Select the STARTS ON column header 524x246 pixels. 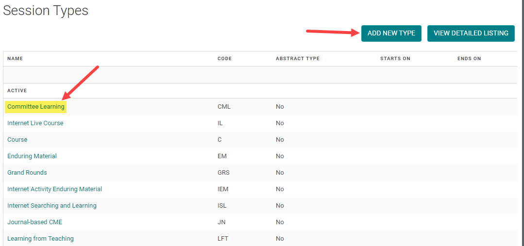395,59
